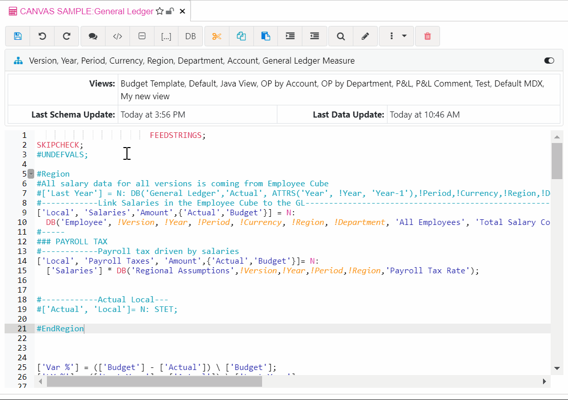Click the comment bubble icon
Screen dimensions: 568x400
click(93, 36)
